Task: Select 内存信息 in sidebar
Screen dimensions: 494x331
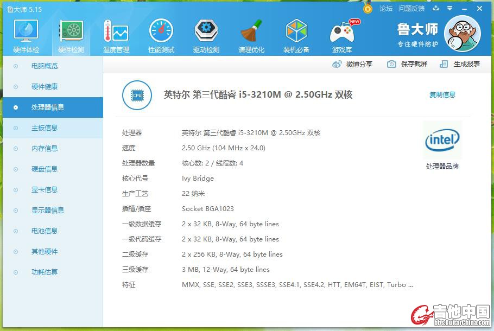Action: (53, 149)
